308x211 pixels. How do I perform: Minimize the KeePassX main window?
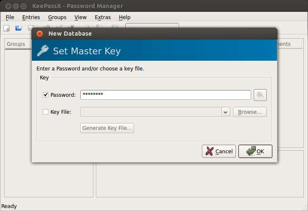(16, 6)
